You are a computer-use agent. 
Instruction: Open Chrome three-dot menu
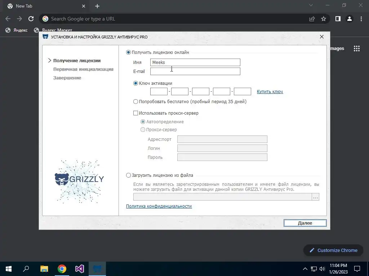tap(361, 19)
